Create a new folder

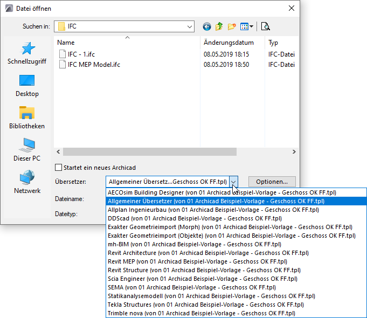click(x=232, y=26)
